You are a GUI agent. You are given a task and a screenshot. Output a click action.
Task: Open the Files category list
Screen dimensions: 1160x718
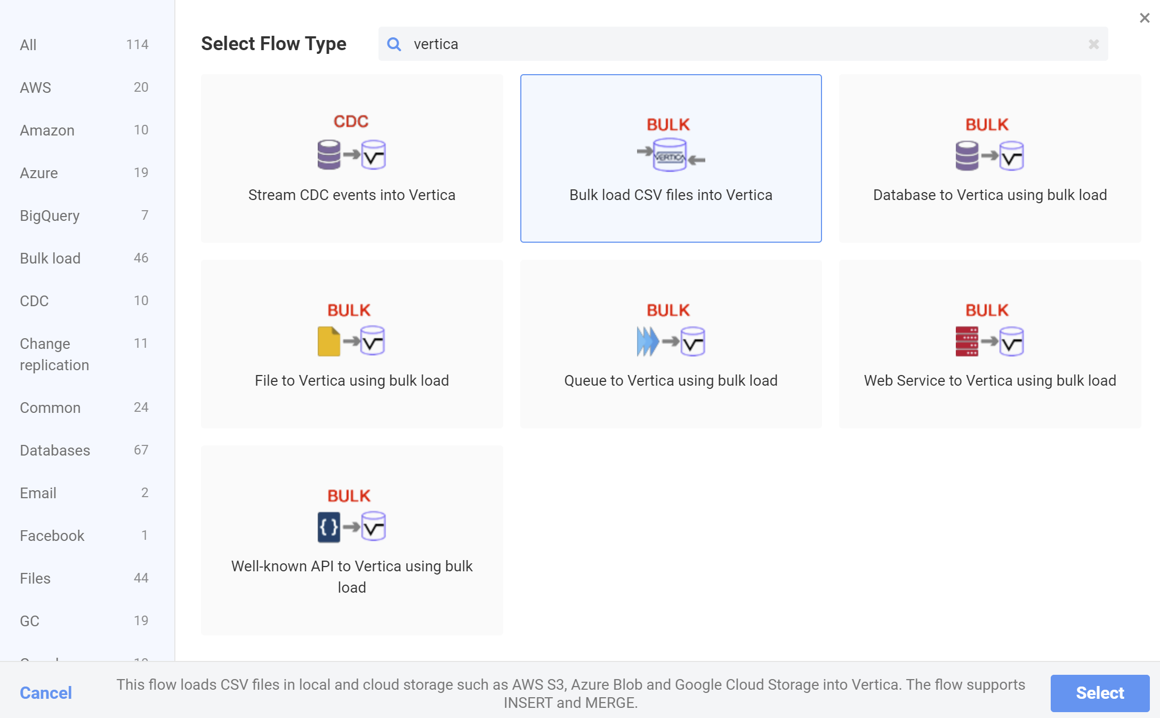pos(35,578)
